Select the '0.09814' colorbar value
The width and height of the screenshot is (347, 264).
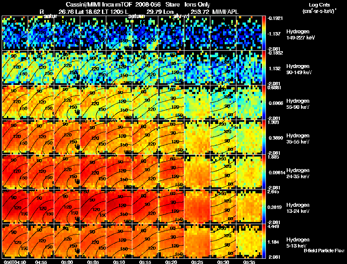(277, 173)
